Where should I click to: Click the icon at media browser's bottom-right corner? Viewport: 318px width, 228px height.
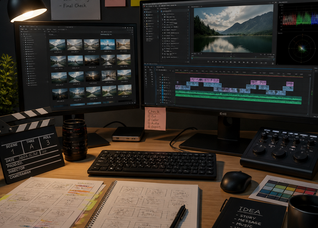135,103
